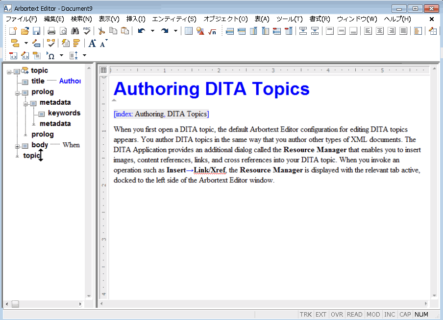Open the redo history dropdown arrow

coord(175,31)
